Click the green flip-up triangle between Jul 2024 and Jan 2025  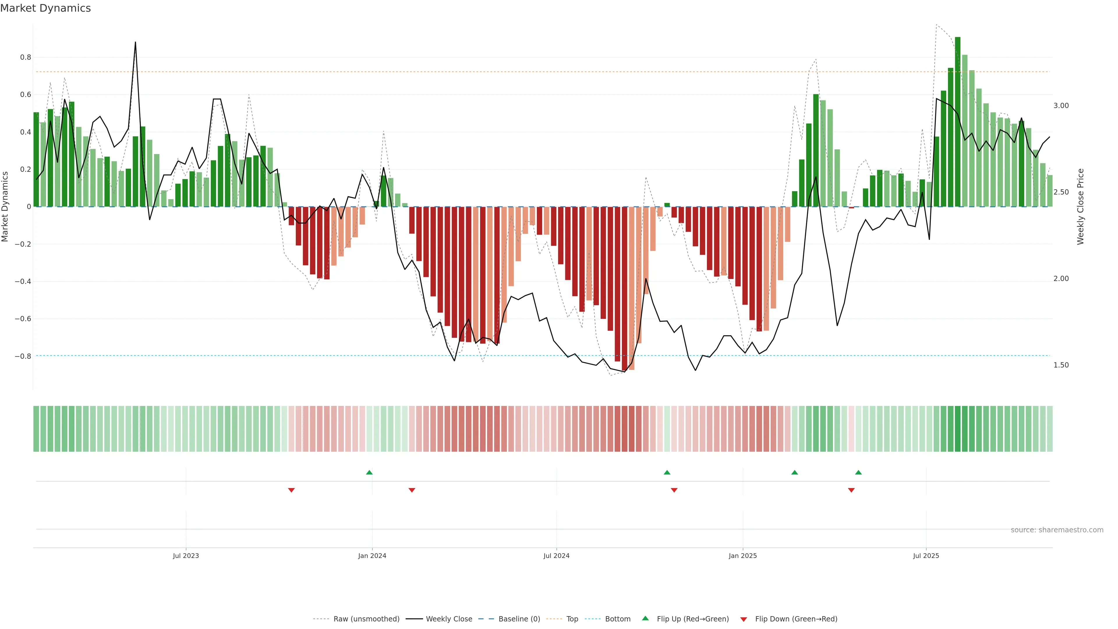tap(667, 472)
